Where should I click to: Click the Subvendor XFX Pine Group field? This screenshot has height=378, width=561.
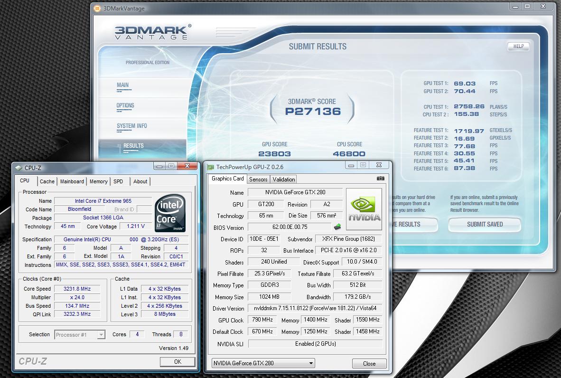348,239
